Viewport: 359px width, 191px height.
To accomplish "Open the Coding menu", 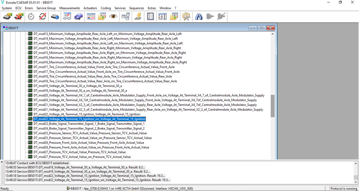I will (106, 8).
